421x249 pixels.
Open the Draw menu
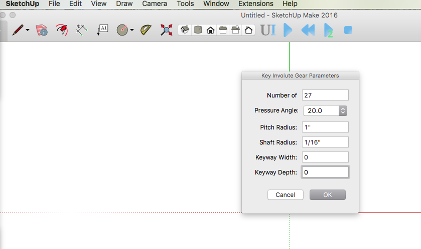(x=124, y=3)
